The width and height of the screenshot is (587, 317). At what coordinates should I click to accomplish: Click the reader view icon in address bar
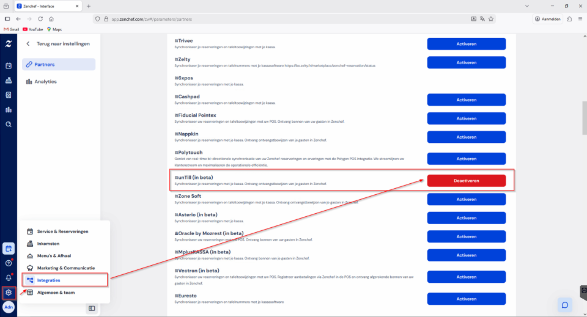click(473, 19)
